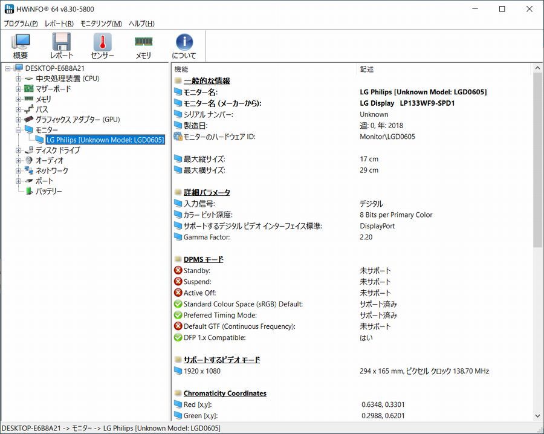The image size is (544, 434).
Task: Click the red X icon beside Suspend
Action: 178,281
